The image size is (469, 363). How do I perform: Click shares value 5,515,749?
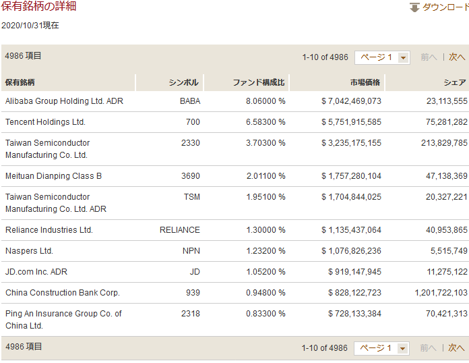(x=449, y=251)
